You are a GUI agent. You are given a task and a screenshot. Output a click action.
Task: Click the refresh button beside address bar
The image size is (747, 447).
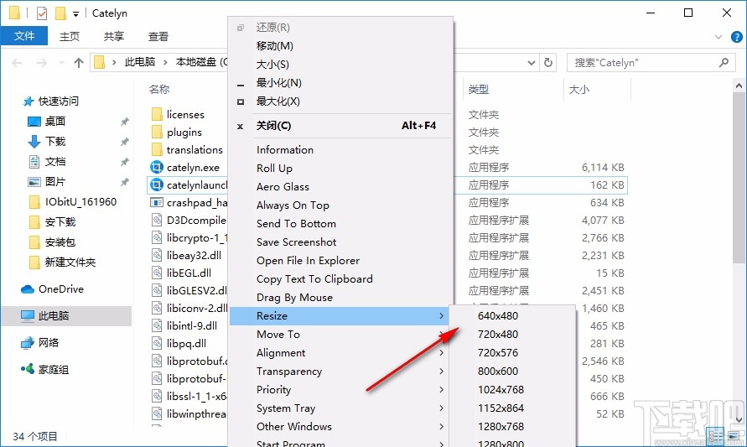[x=548, y=62]
